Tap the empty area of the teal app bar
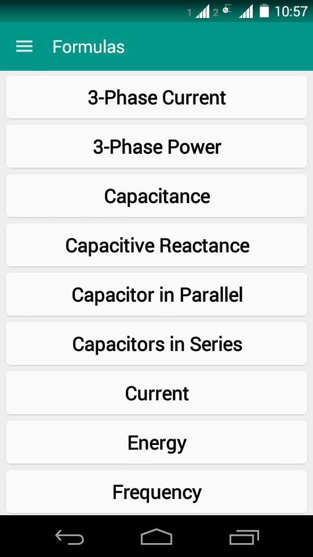Viewport: 313px width, 557px height. [x=220, y=46]
